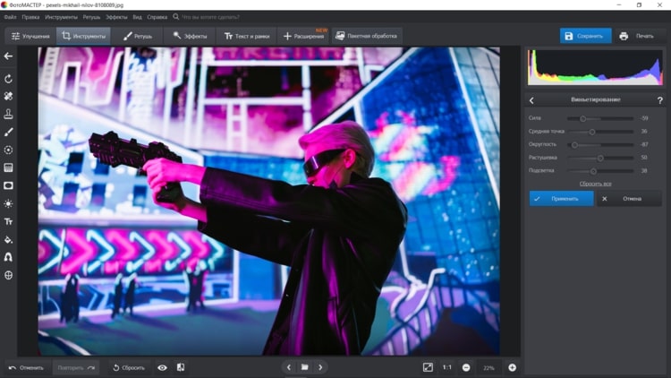This screenshot has height=378, width=671.
Task: Click the Сила slider track
Action: coord(599,118)
